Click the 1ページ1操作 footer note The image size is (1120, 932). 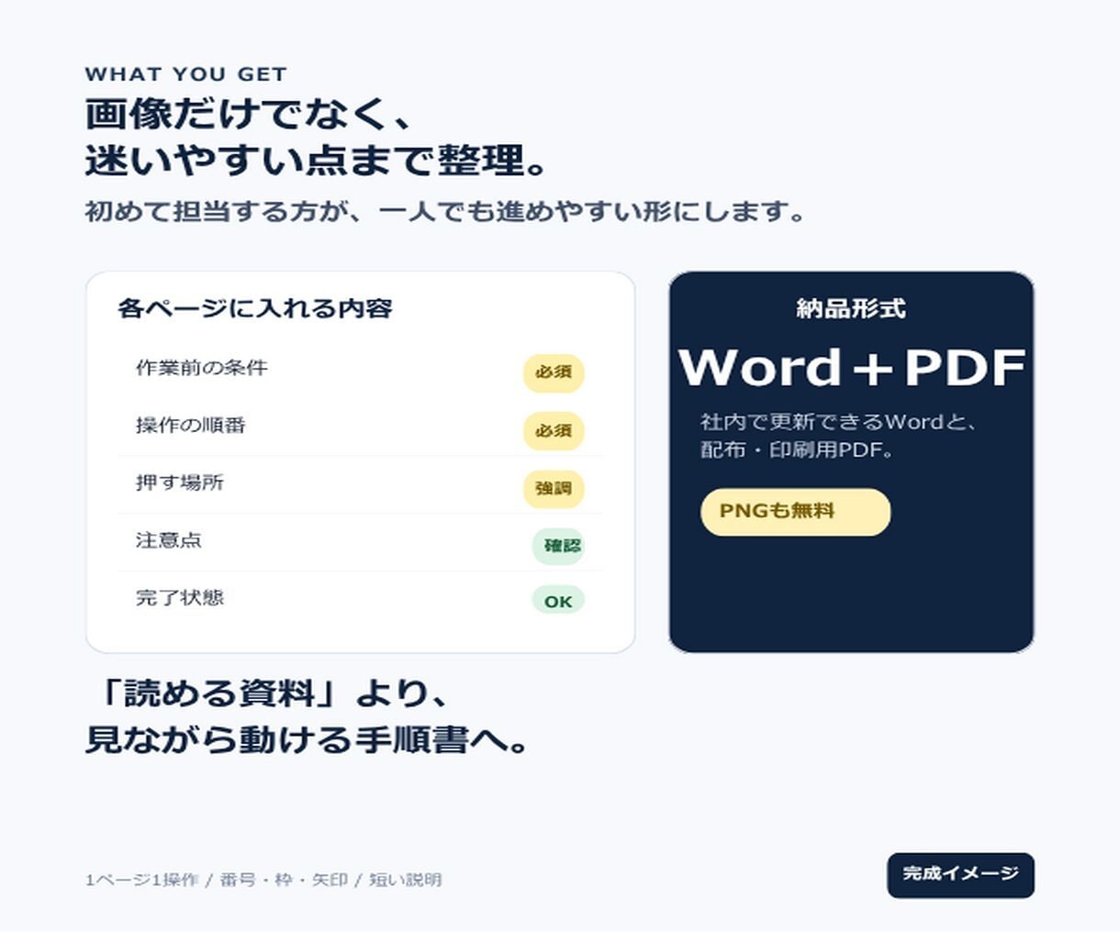[x=263, y=880]
